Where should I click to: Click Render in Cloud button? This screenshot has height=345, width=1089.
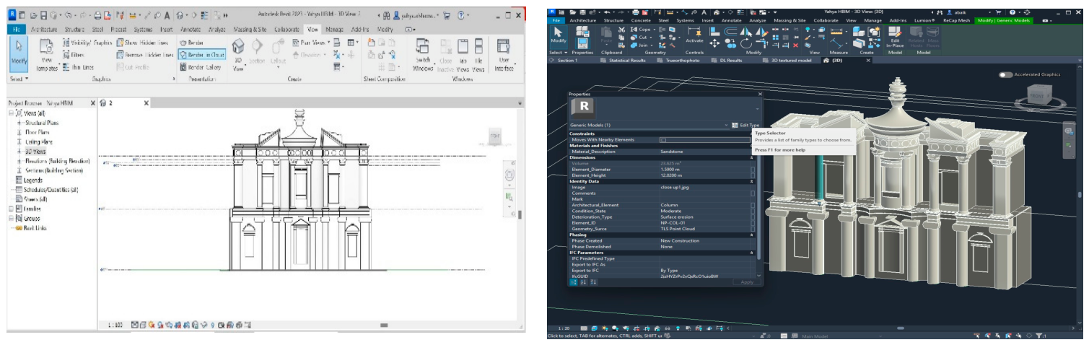pos(201,54)
